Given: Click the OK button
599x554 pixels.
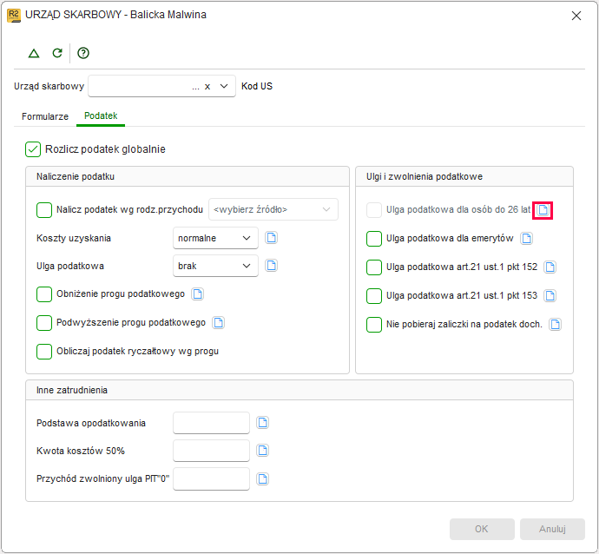Looking at the screenshot, I should pyautogui.click(x=482, y=529).
